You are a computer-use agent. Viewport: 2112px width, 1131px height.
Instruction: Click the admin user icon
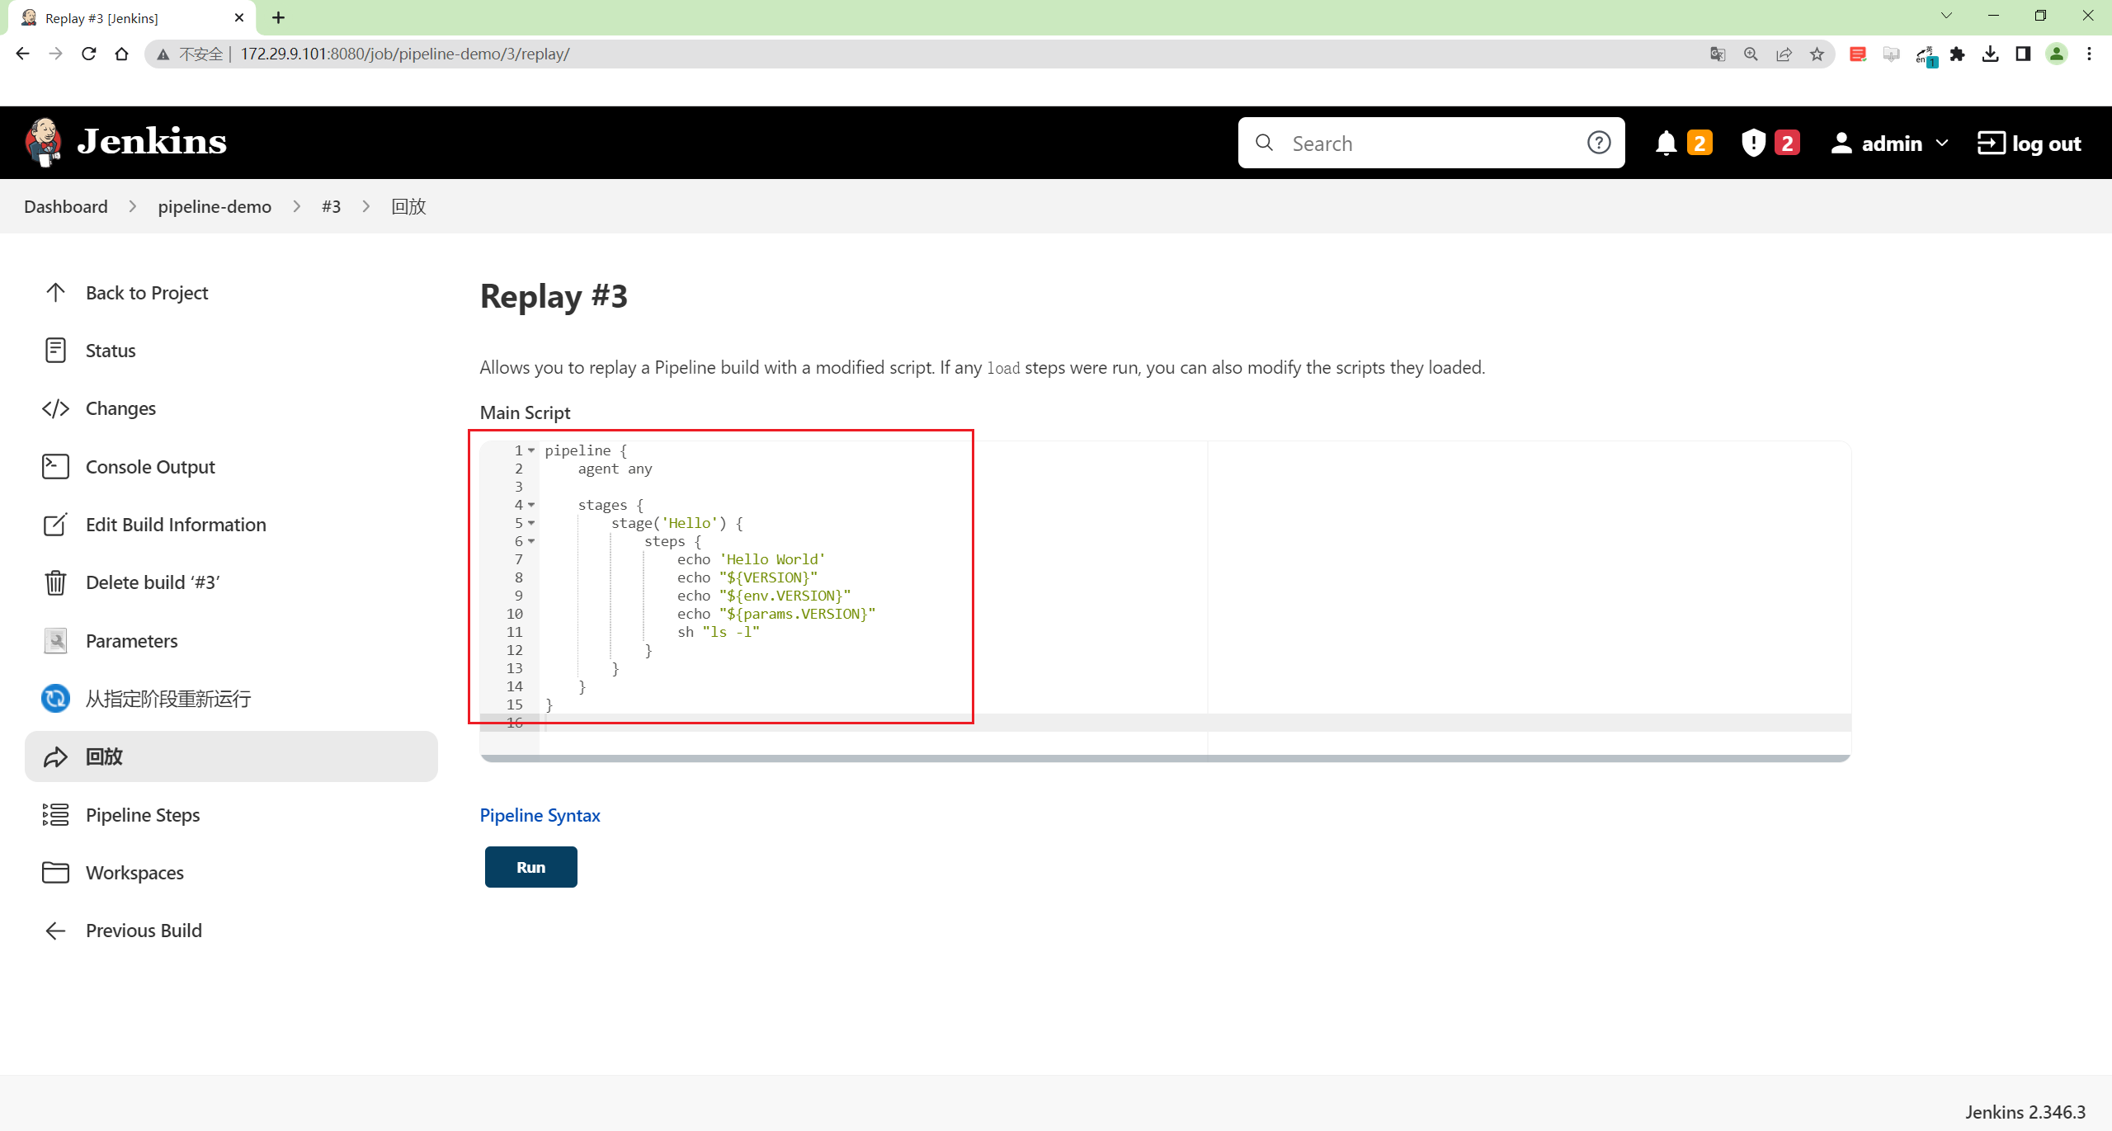1841,143
